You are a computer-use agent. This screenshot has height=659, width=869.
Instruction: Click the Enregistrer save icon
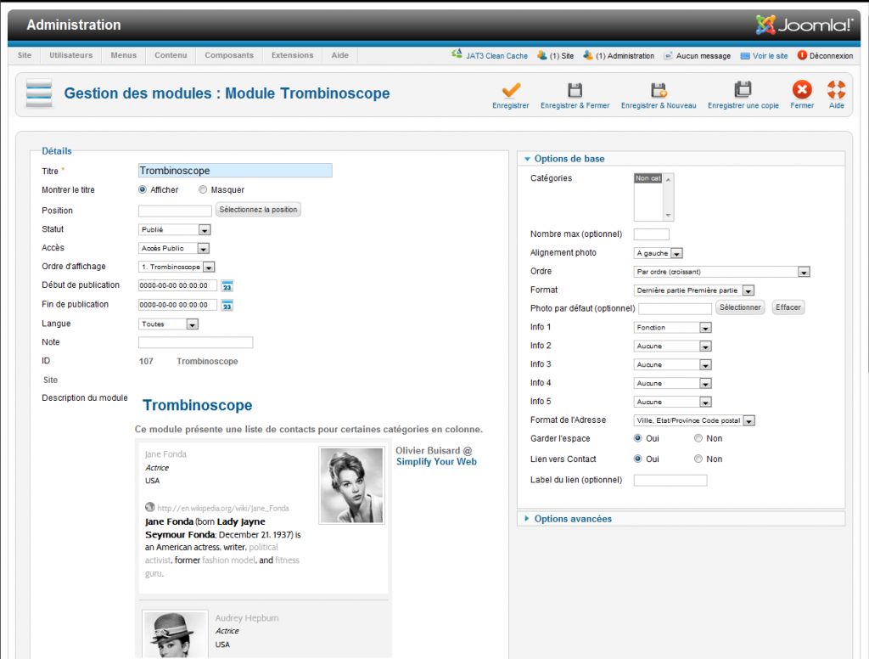(x=511, y=90)
